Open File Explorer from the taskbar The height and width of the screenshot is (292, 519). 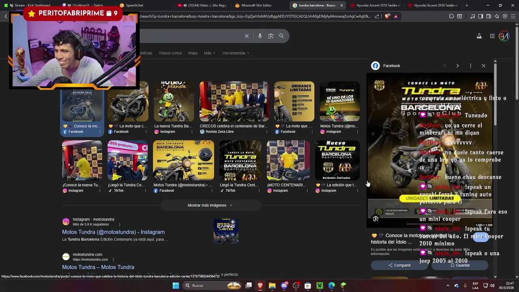click(x=272, y=286)
